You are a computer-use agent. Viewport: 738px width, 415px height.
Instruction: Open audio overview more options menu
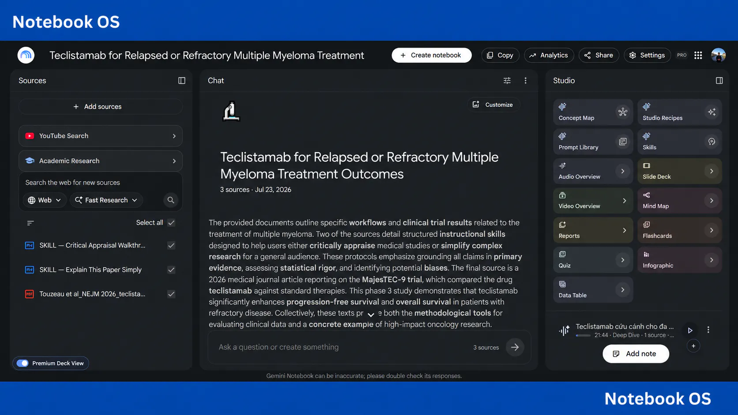708,330
